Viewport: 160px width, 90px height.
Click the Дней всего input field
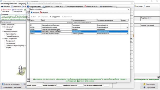pos(39,85)
